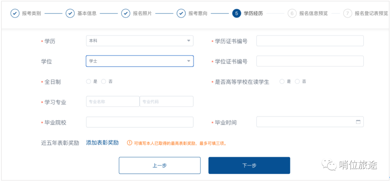Expand the 学历 dropdown showing 本科
This screenshot has height=182, width=390.
click(x=139, y=41)
